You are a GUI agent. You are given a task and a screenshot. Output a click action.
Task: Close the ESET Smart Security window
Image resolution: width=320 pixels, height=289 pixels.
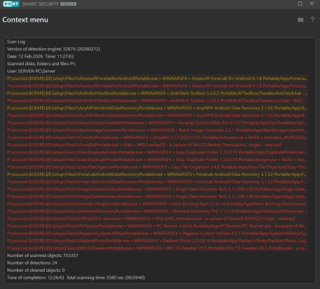(x=312, y=4)
